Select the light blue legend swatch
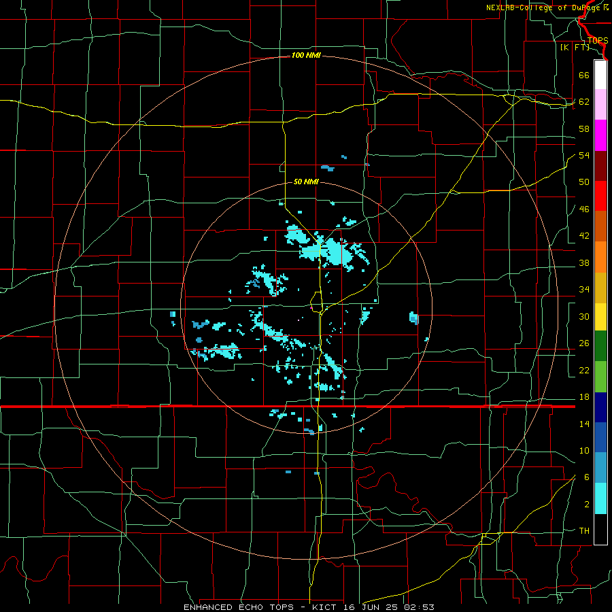 (x=600, y=468)
